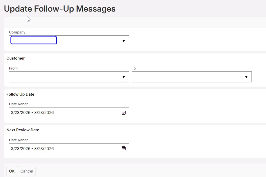Click the OK button

pos(12,171)
